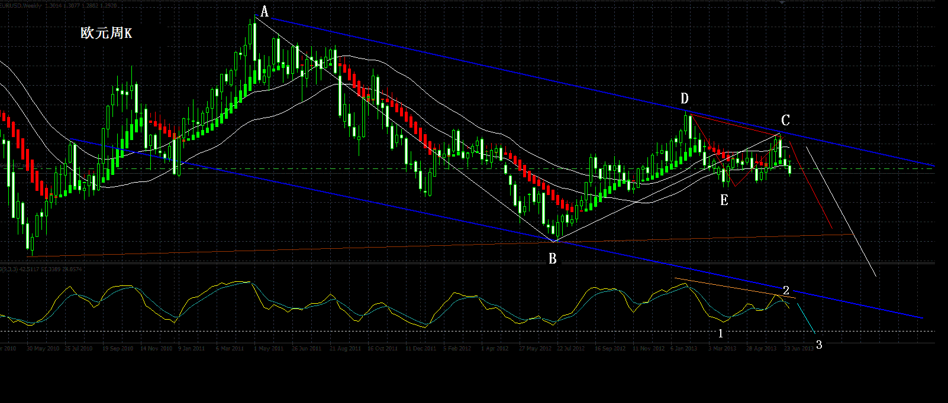Click the 11 Dec 2011 date label
Viewport: 948px width, 403px height.
421,349
